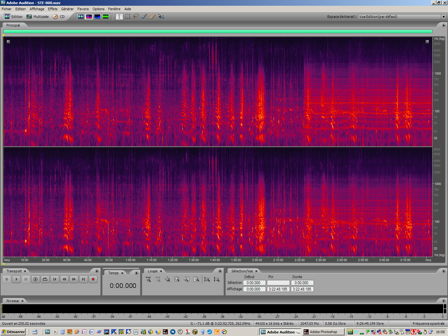448x336 pixels.
Task: Click the Sélection Début time field
Action: (253, 283)
